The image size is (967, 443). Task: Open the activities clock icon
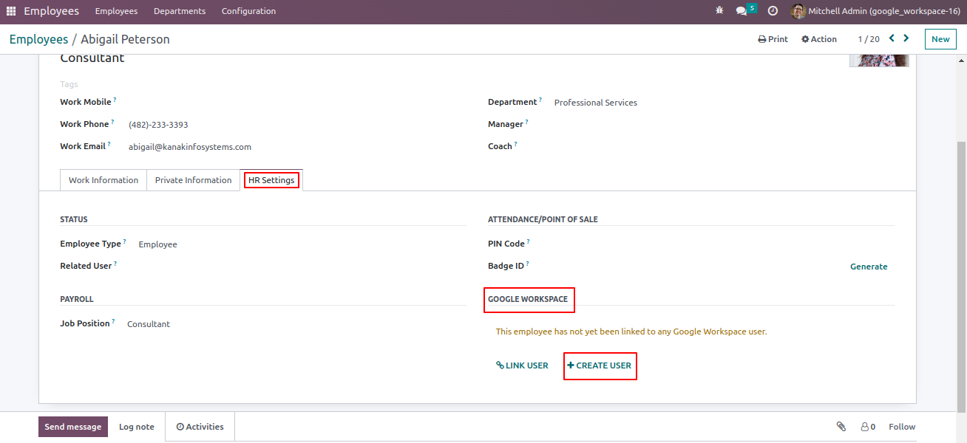click(x=773, y=11)
